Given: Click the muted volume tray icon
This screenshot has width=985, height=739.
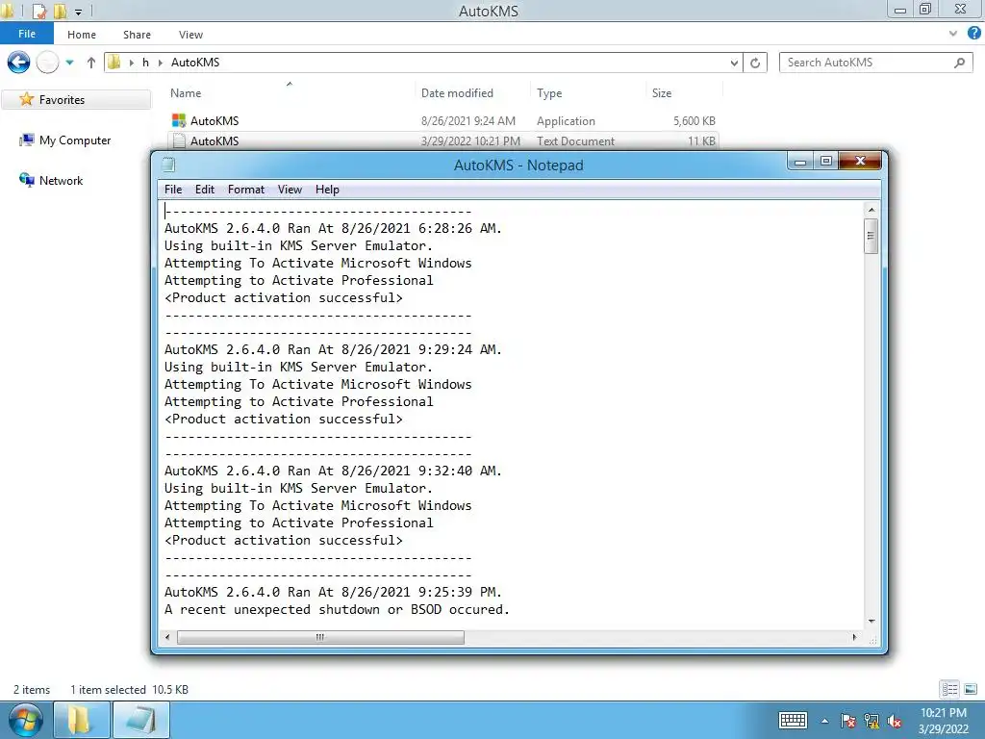Looking at the screenshot, I should coord(895,721).
